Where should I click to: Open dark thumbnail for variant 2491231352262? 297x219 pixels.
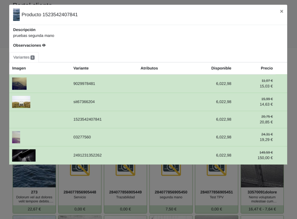tap(24, 156)
